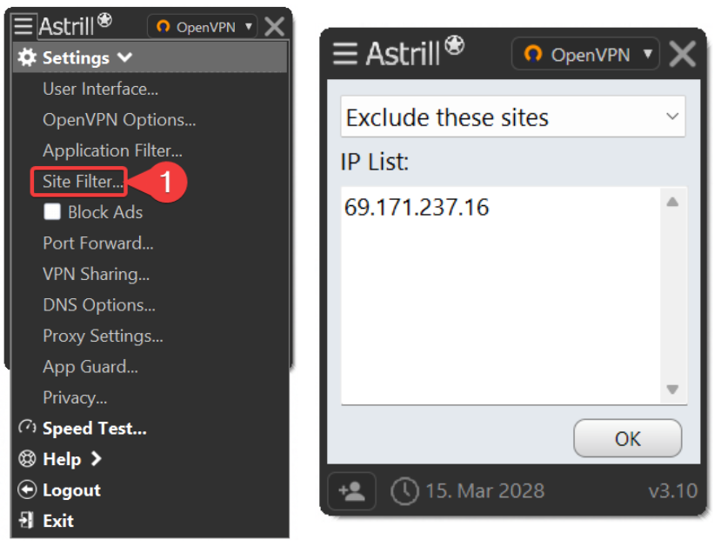
Task: Click the Logout arrow icon
Action: point(27,489)
